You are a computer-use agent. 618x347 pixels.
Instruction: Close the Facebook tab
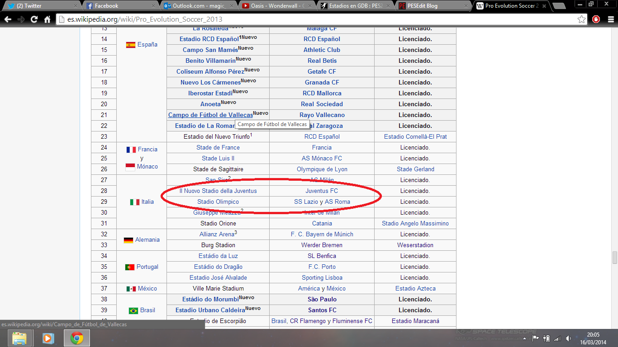coord(153,6)
